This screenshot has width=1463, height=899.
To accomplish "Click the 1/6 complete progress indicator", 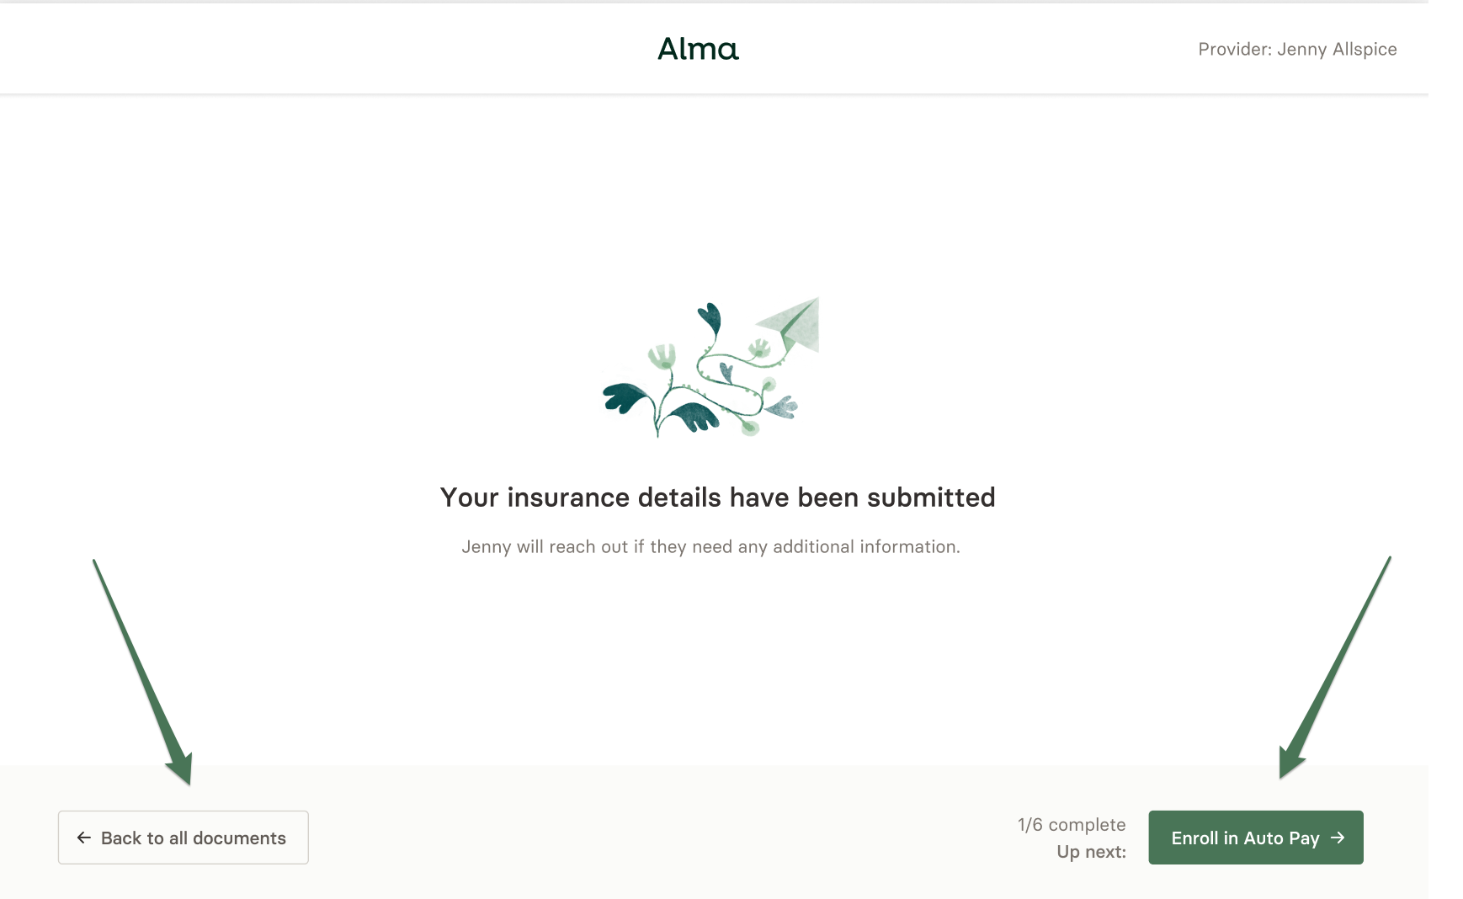I will pos(1071,825).
